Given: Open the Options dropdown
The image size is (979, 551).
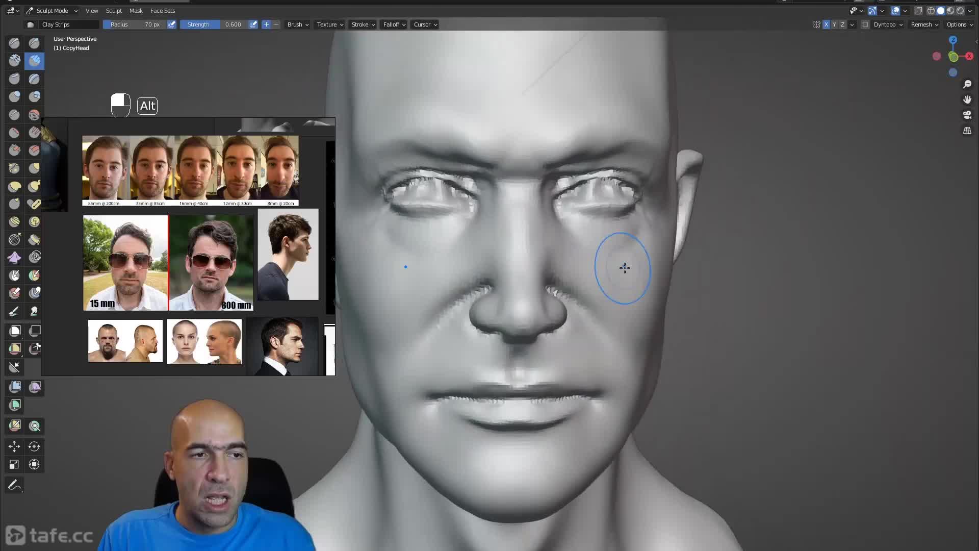Looking at the screenshot, I should click(960, 24).
